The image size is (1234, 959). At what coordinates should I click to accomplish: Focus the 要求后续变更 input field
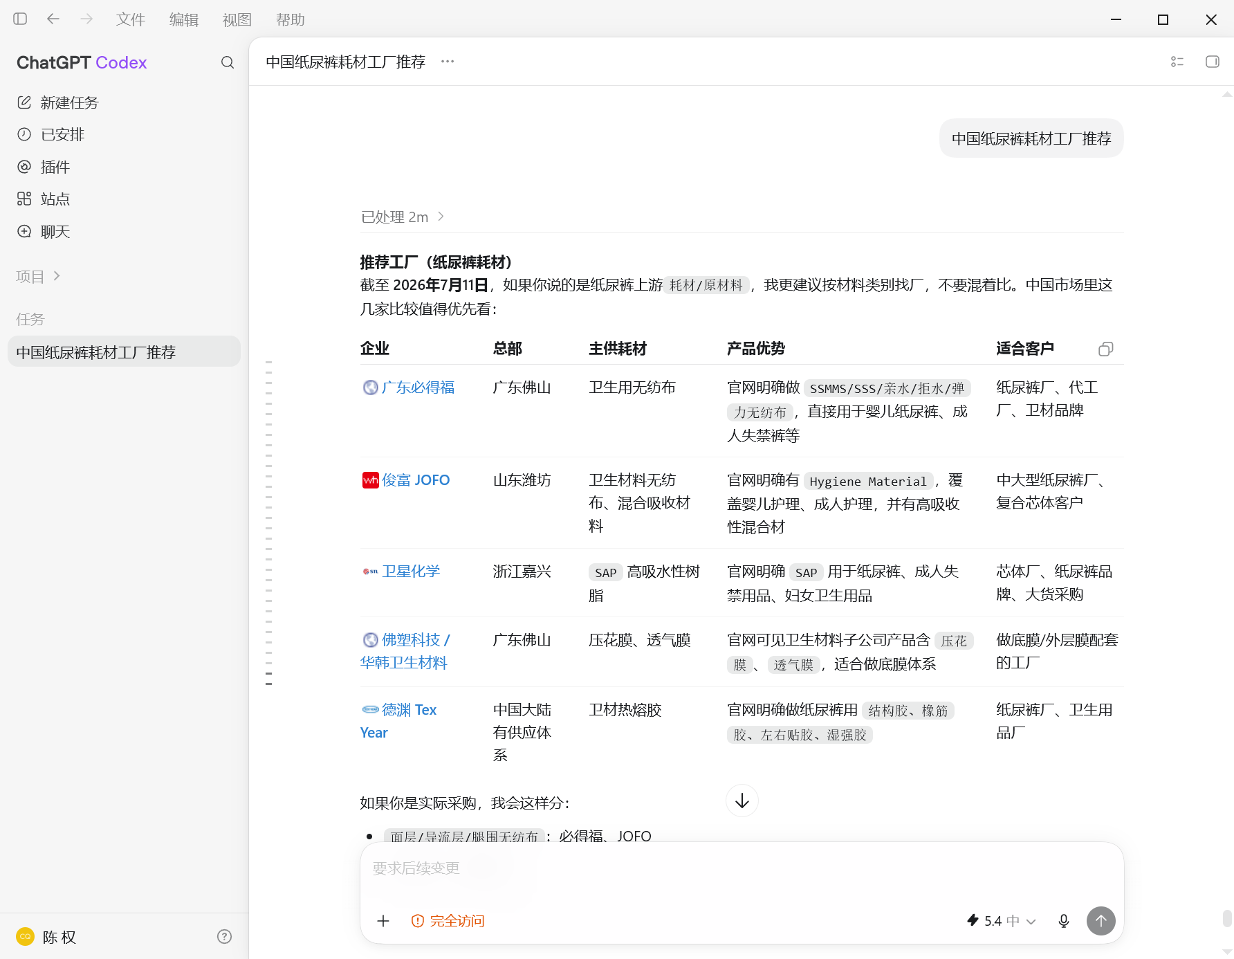(742, 868)
